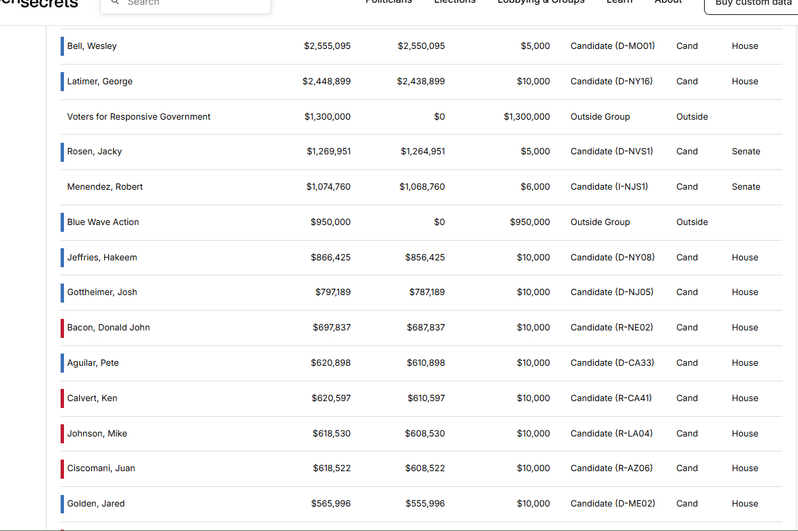Select Voters for Responsive Government row name

[138, 117]
